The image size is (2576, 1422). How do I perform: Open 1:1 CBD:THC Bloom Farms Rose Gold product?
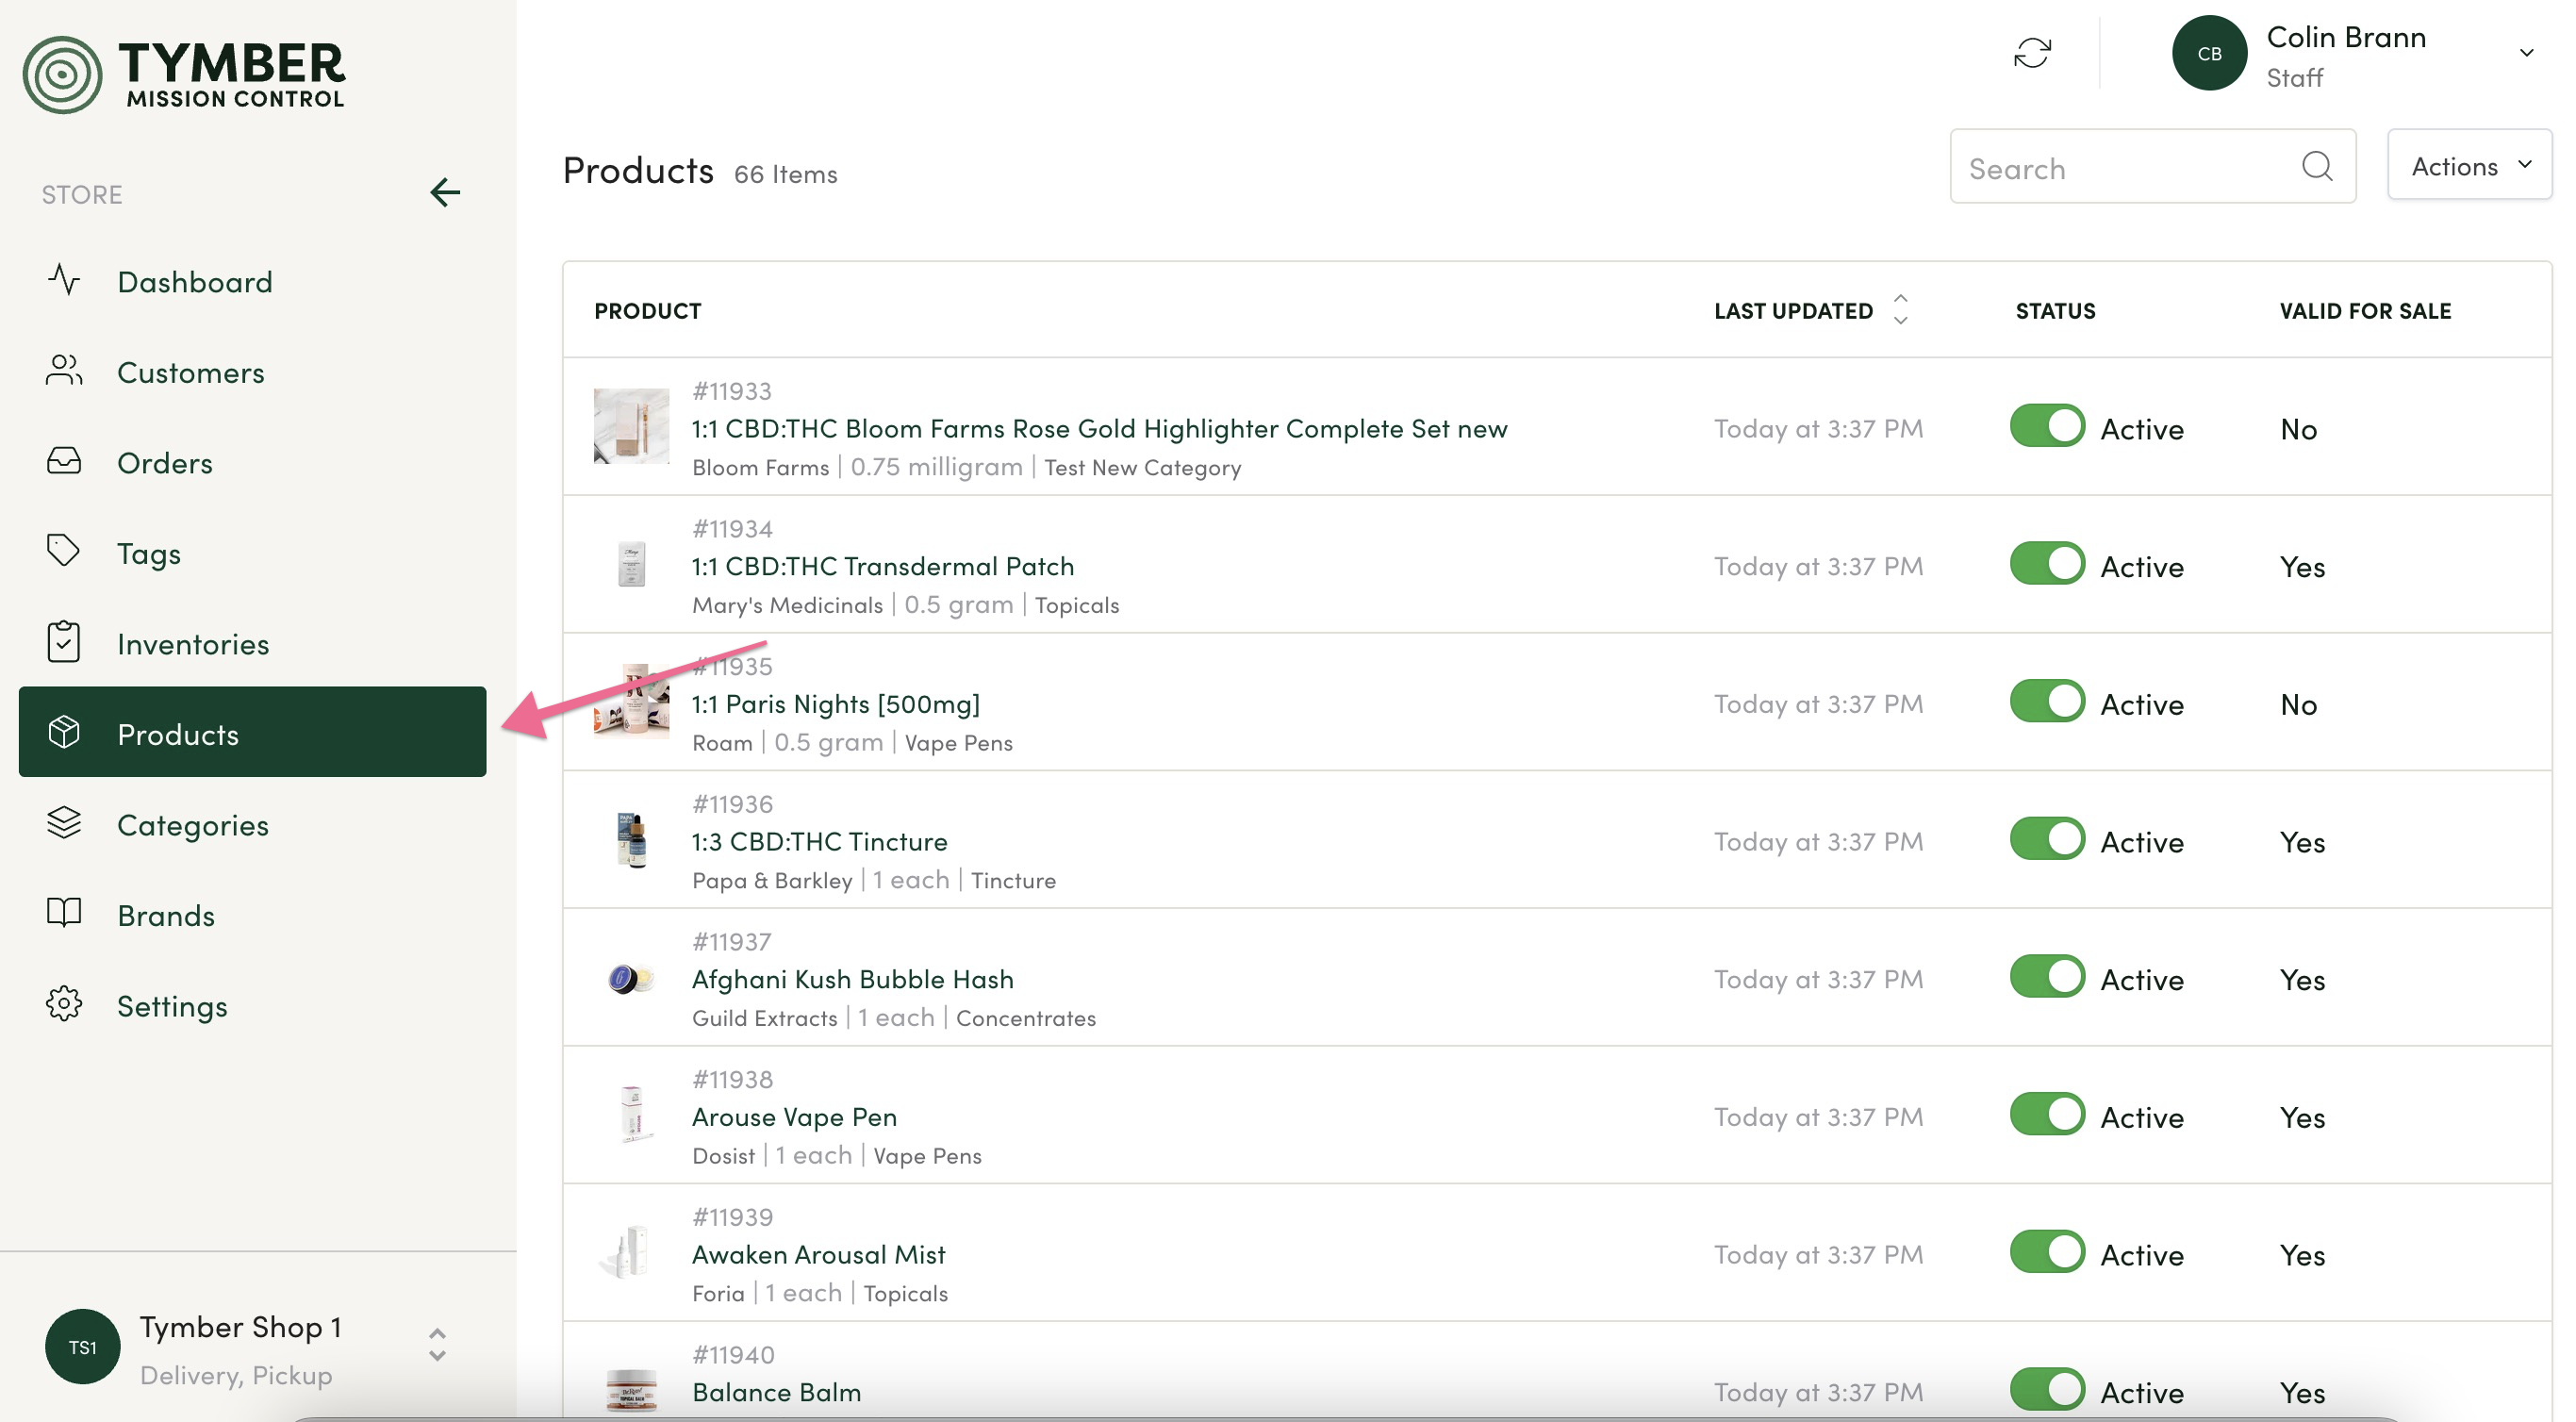(x=1099, y=428)
